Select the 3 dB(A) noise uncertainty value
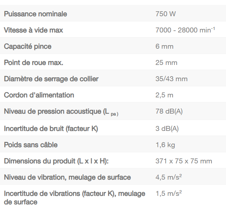Screen dimensions: 226x211 coord(167,128)
